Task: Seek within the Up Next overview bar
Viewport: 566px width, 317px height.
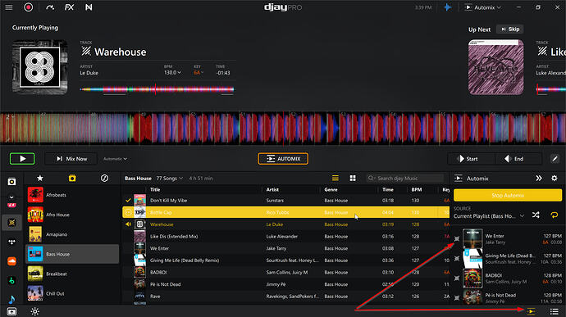Action: pos(551,89)
